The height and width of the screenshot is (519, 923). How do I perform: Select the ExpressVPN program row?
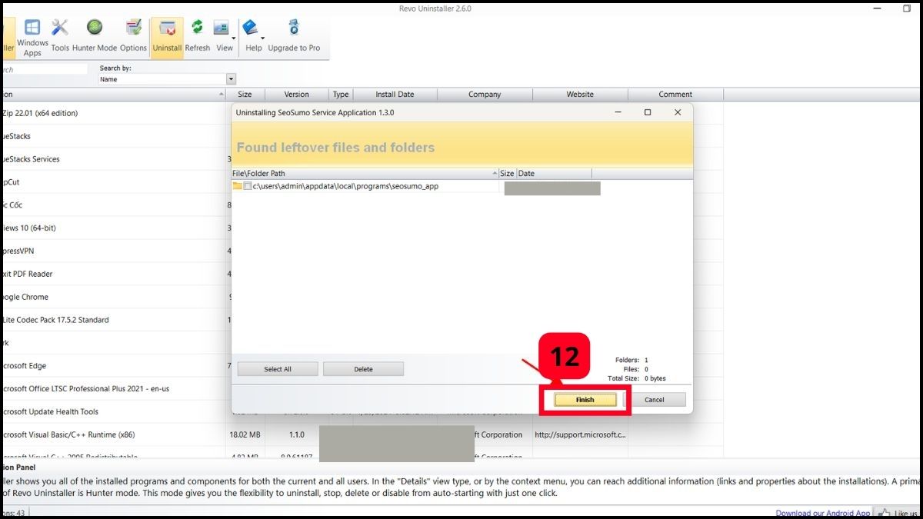point(112,251)
